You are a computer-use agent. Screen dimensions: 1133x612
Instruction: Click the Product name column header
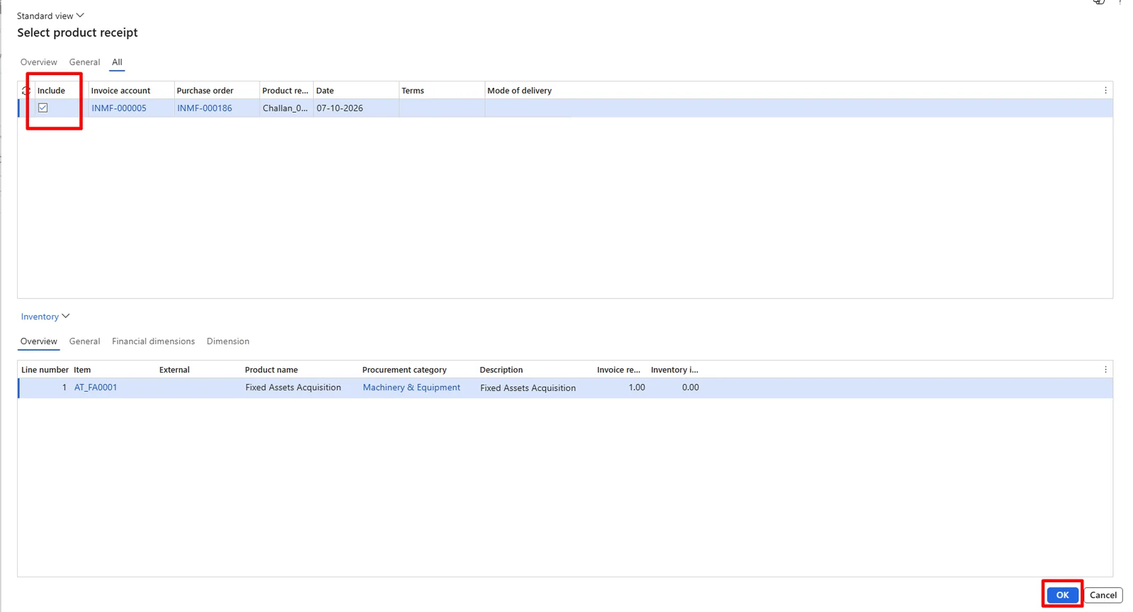click(x=271, y=370)
